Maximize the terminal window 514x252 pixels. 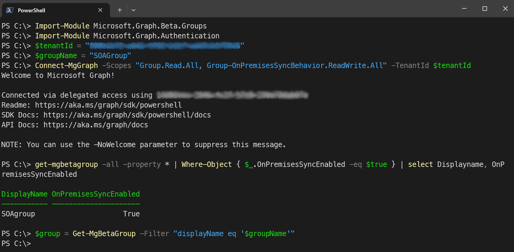[x=485, y=9]
